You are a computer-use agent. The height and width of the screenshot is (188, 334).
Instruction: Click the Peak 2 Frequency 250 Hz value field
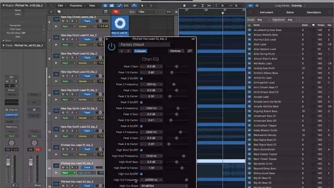pyautogui.click(x=151, y=85)
